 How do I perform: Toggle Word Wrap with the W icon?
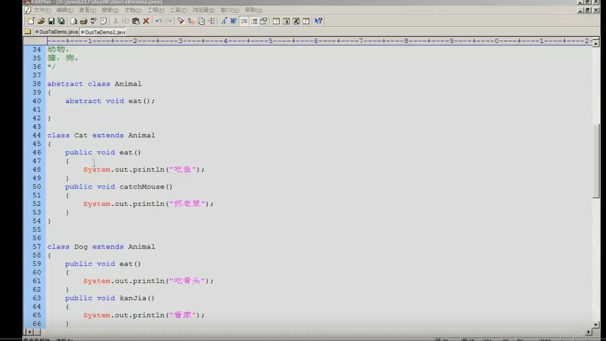pos(233,21)
